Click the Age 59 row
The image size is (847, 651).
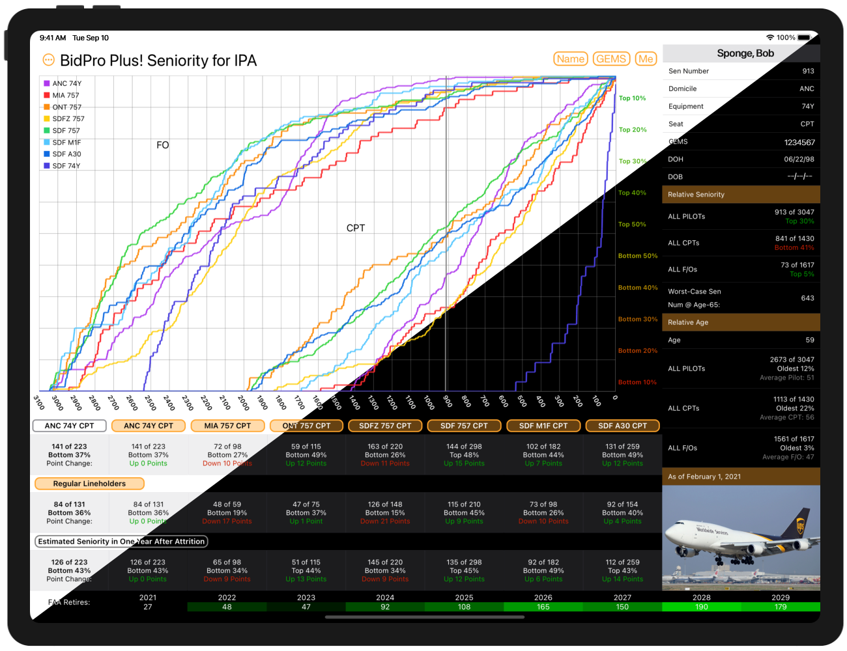tap(741, 340)
